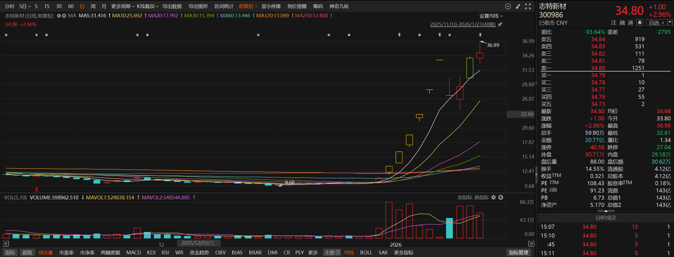The width and height of the screenshot is (674, 257).
Task: Click the pin icon beside the date range
Action: click(500, 24)
